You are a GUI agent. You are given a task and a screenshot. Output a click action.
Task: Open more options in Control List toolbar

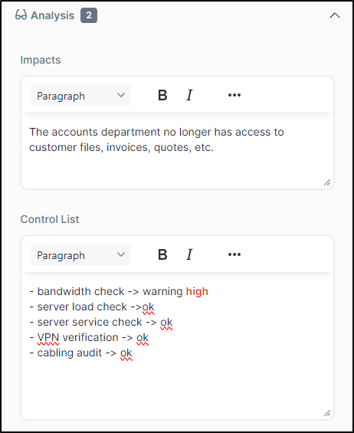[x=234, y=254]
